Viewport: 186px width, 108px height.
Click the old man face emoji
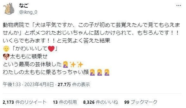click(x=6, y=49)
